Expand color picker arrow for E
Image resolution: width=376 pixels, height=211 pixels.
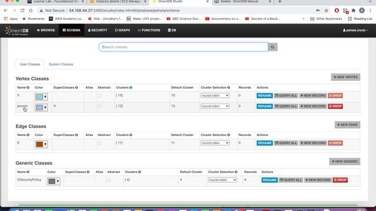45,144
